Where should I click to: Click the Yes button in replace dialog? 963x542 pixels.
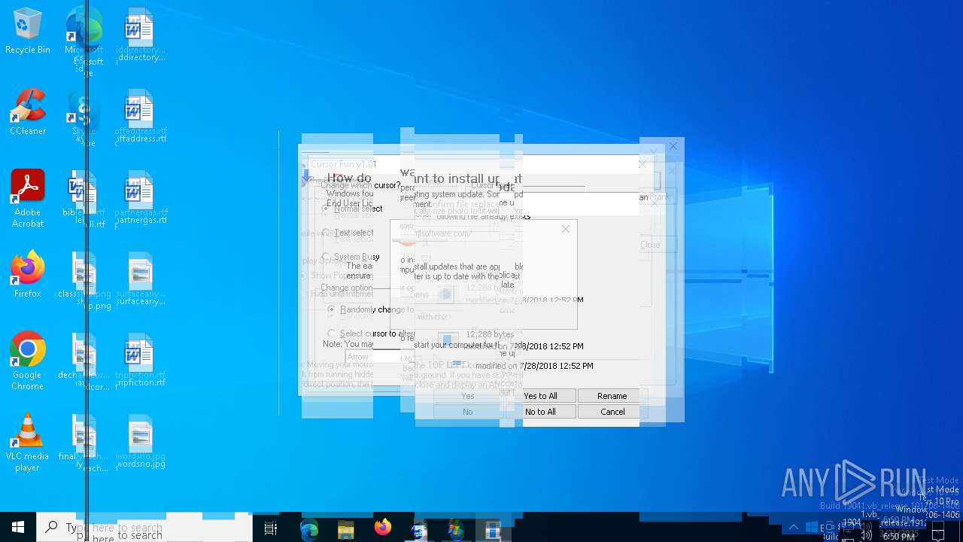coord(468,396)
